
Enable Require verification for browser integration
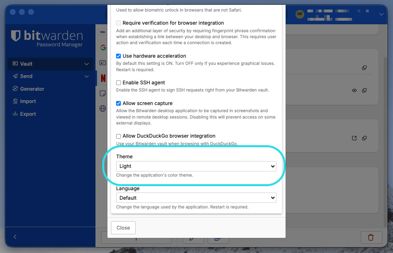[x=119, y=23]
